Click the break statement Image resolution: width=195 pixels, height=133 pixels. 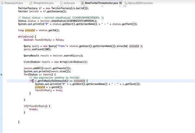[x=33, y=109]
